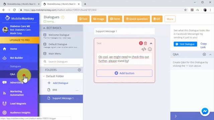Reload the browser page

pyautogui.click(x=14, y=10)
